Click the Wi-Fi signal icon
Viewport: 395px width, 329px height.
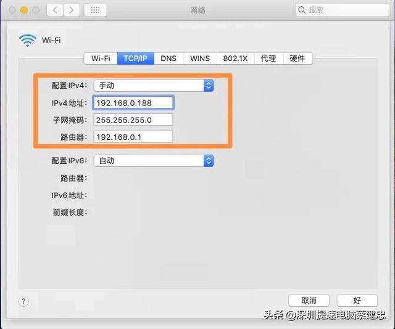click(28, 40)
